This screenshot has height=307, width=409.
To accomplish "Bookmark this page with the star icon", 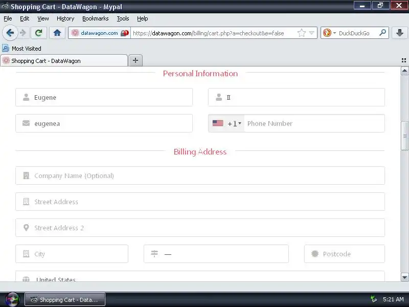I will point(301,33).
